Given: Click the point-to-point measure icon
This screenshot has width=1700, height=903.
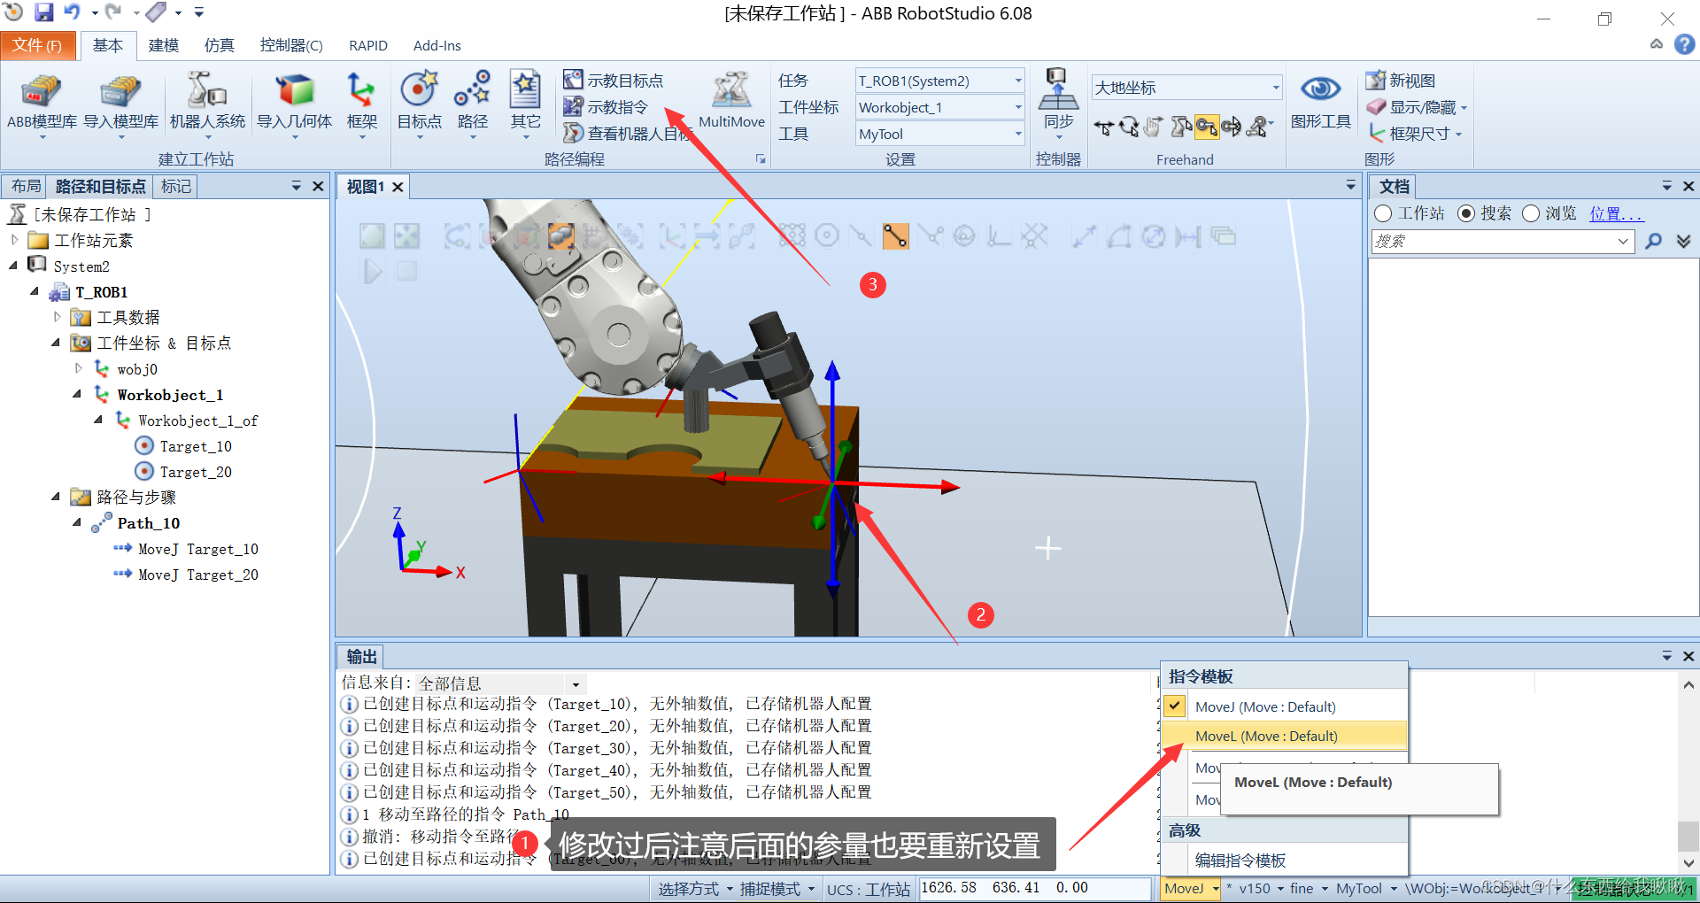Looking at the screenshot, I should [1085, 235].
